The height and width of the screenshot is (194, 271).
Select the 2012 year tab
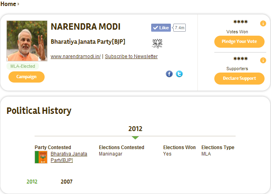pos(32,182)
